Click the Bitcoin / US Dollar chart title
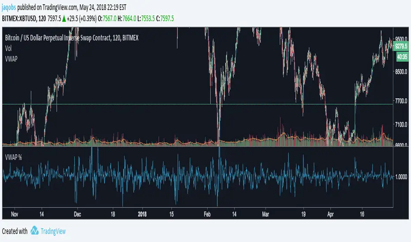Viewport: 411px width, 242px height. coord(71,38)
